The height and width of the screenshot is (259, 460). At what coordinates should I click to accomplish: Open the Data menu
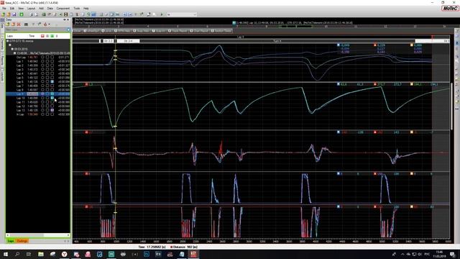50,9
